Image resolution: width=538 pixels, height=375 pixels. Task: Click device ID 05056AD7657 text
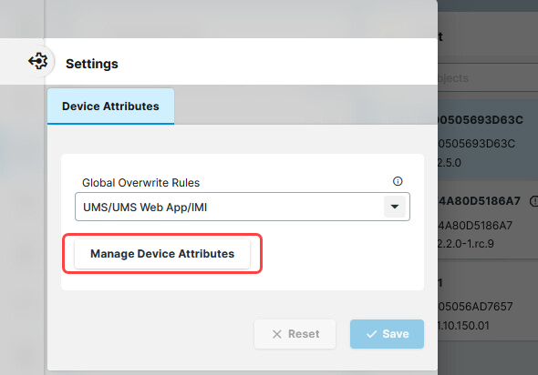click(x=476, y=306)
